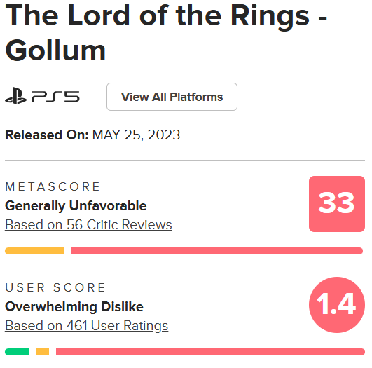Click the USER SCORE label
The height and width of the screenshot is (368, 372).
pyautogui.click(x=55, y=287)
